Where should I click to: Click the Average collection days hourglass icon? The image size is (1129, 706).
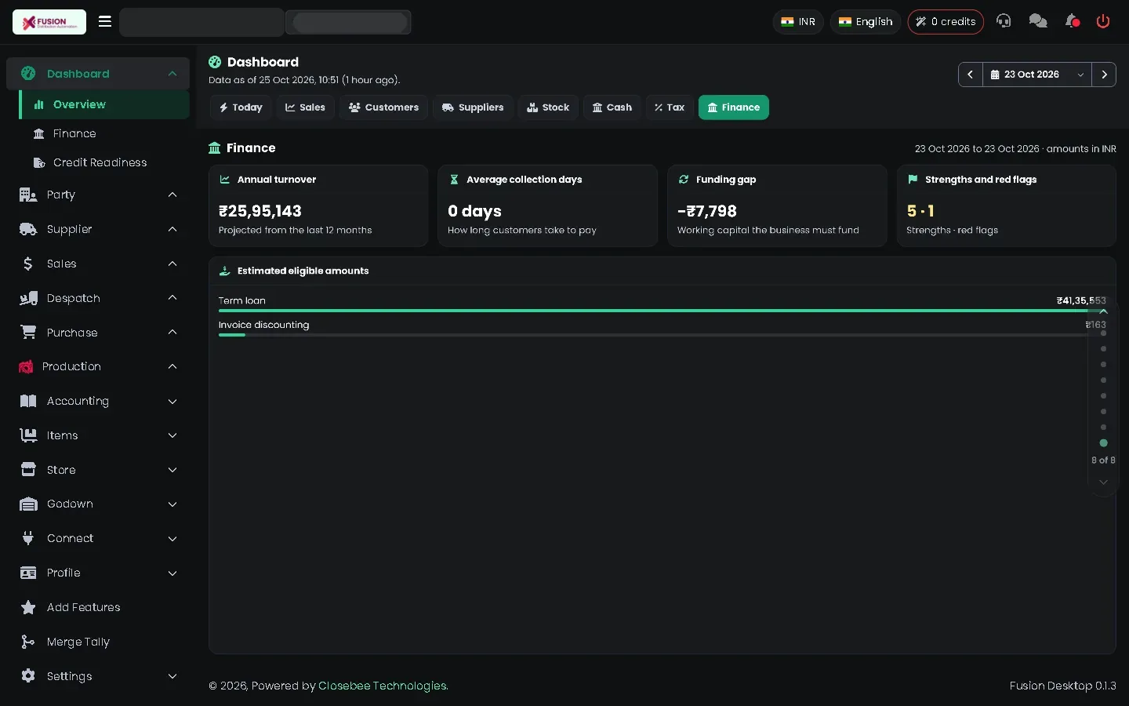454,180
